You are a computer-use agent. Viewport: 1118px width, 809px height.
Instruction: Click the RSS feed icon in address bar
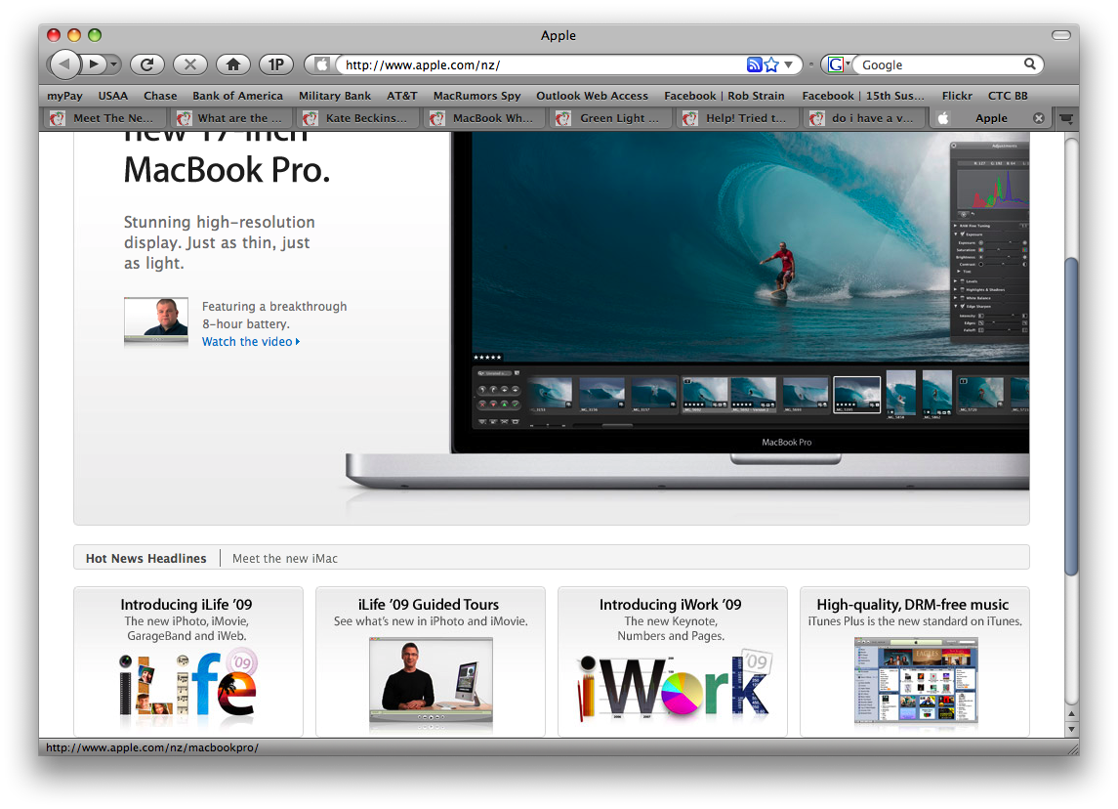click(x=755, y=64)
